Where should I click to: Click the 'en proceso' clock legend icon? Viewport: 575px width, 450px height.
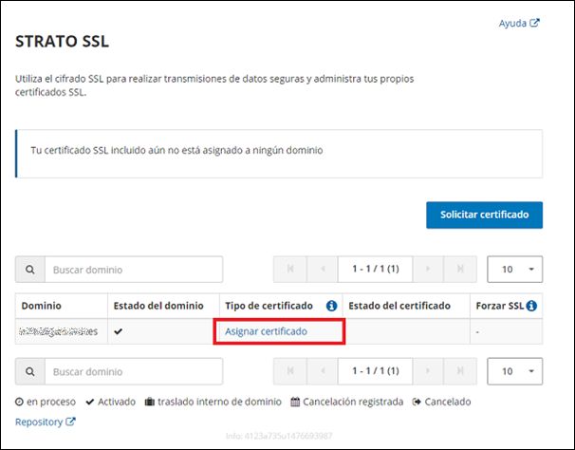[x=19, y=402]
